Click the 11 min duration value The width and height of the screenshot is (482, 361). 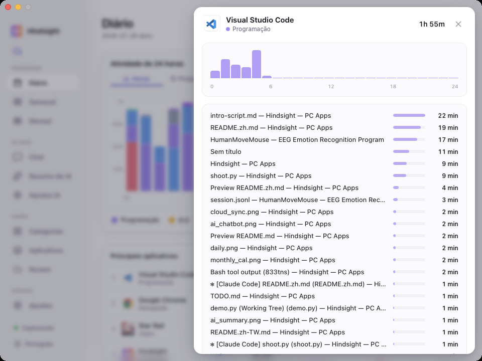pos(448,151)
